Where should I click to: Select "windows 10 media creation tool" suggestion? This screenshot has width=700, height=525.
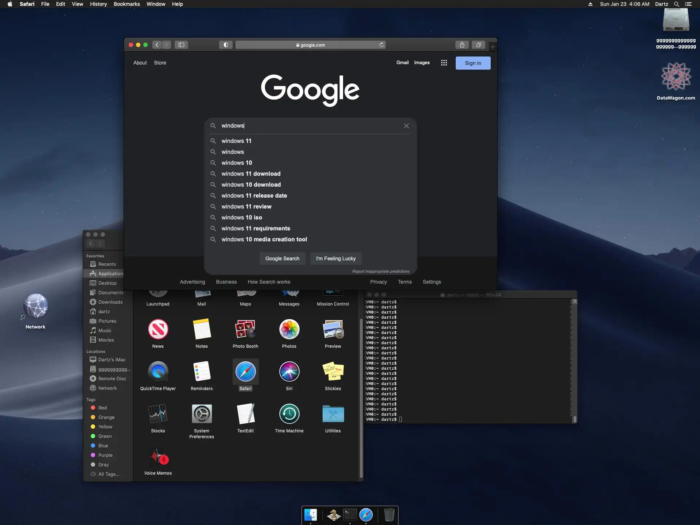tap(264, 239)
